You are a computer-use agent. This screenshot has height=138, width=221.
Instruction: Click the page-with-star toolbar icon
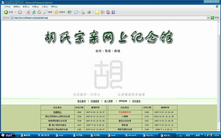(x=103, y=12)
